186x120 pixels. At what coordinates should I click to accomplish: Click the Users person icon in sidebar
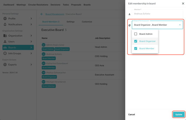(5, 41)
